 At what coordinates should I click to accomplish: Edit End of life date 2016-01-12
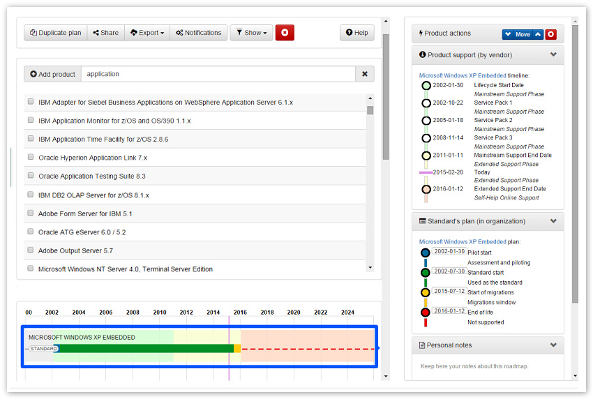[449, 311]
